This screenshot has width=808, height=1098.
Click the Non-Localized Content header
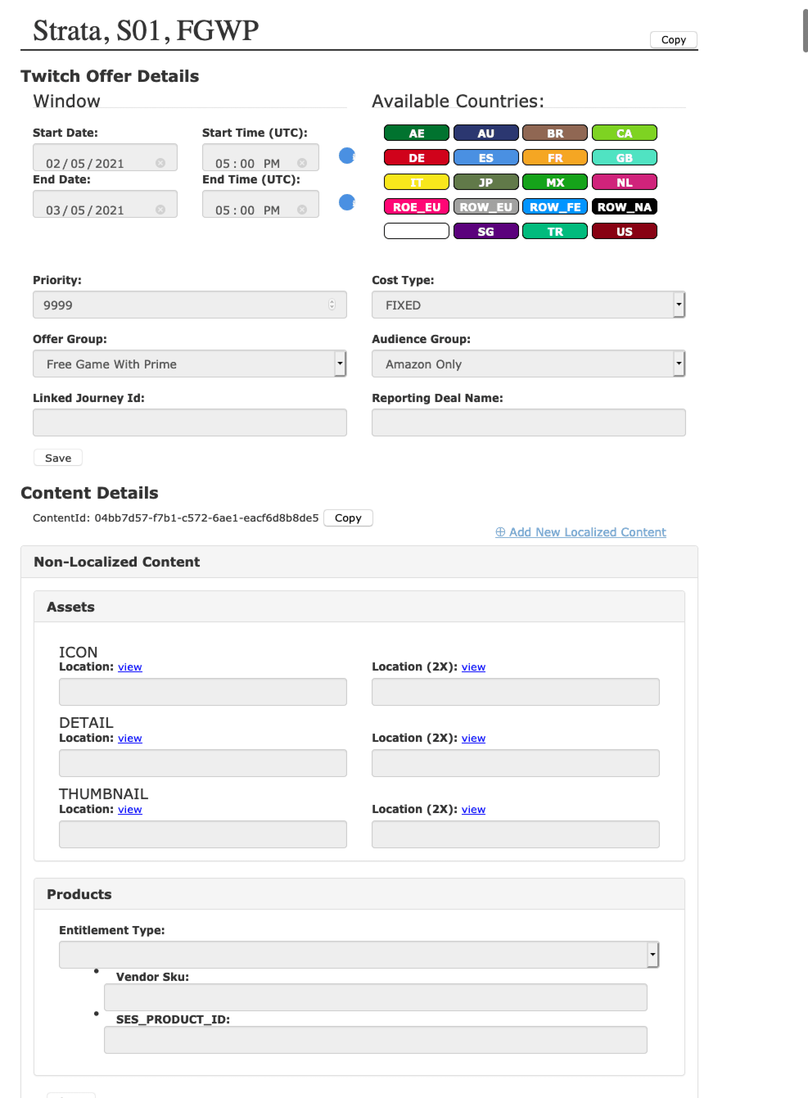coord(359,562)
